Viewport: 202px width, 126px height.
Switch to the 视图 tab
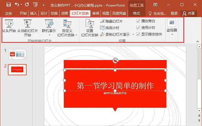click(106, 13)
